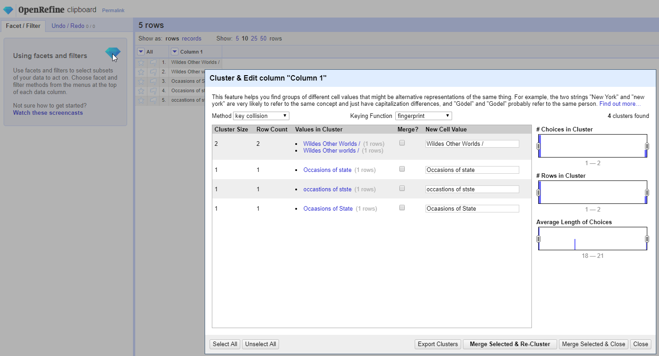Star row 3 in the data grid
The height and width of the screenshot is (356, 659).
[141, 81]
